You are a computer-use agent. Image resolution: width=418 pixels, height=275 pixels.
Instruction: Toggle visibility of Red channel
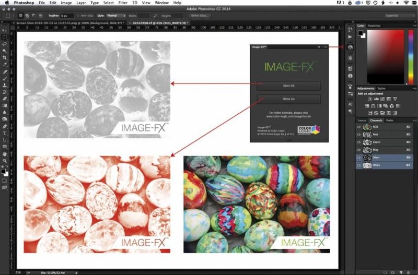(359, 135)
